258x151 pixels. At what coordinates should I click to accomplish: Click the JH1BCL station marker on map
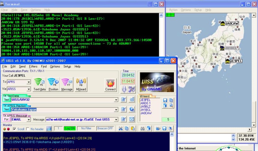pyautogui.click(x=222, y=48)
